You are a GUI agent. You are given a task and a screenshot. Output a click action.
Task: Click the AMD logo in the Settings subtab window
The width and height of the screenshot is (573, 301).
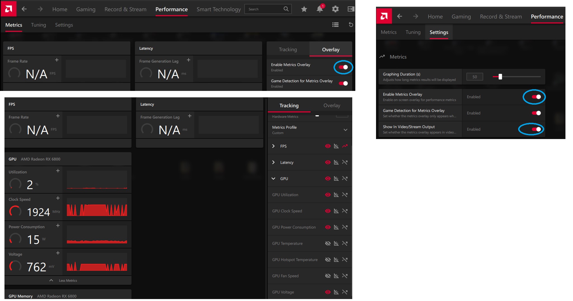point(384,16)
